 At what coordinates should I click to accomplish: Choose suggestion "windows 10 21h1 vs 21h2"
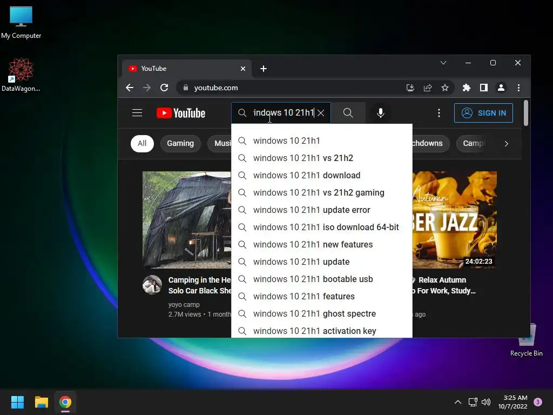point(322,158)
